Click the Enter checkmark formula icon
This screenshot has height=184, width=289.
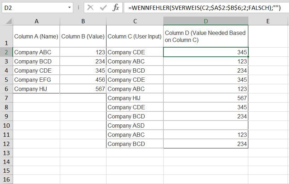[x=103, y=8]
